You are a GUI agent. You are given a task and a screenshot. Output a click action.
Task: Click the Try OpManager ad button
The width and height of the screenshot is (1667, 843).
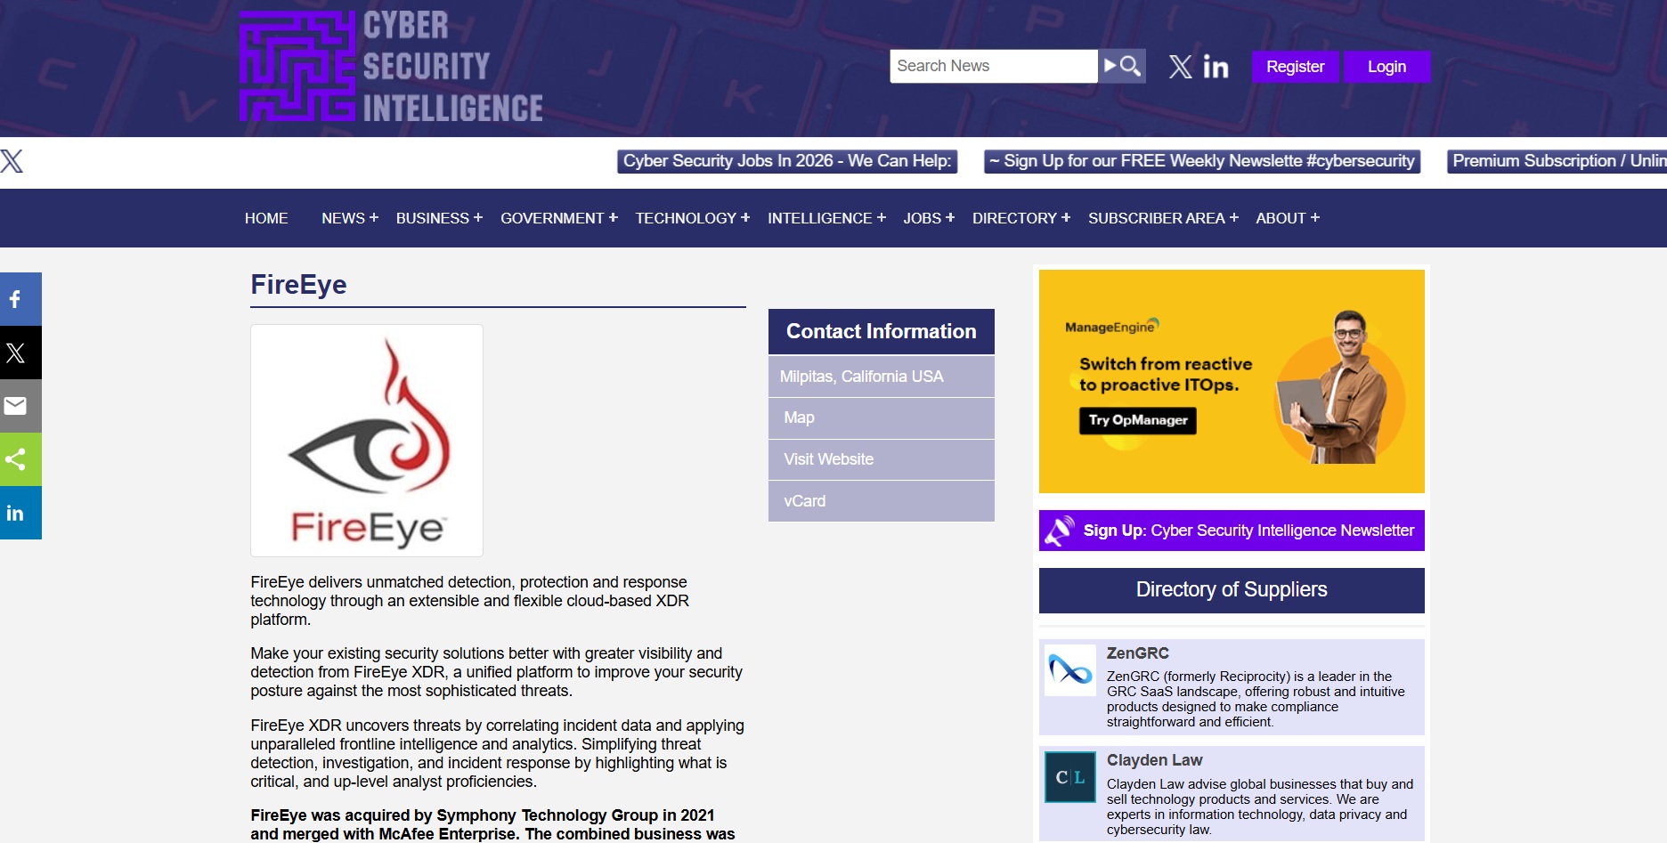point(1138,420)
